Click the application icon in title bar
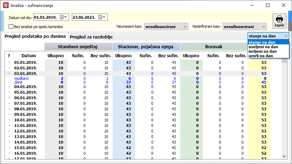Image resolution: width=292 pixels, height=164 pixels. pos(6,6)
